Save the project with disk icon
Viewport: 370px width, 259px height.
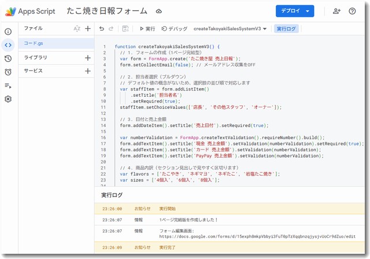(125, 28)
